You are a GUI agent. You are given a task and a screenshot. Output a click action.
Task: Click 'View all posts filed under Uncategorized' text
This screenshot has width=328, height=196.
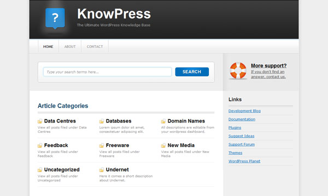pos(58,178)
